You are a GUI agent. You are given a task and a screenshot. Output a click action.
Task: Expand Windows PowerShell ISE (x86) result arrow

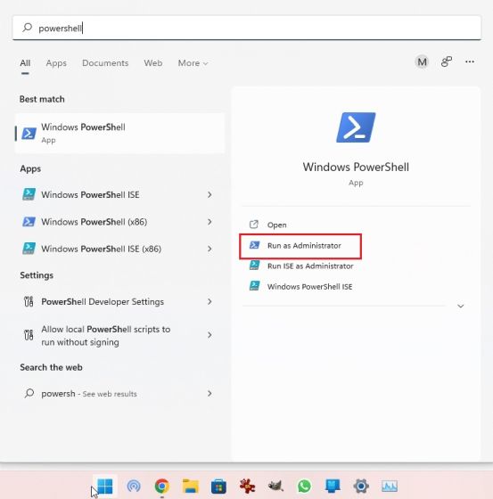tap(210, 249)
